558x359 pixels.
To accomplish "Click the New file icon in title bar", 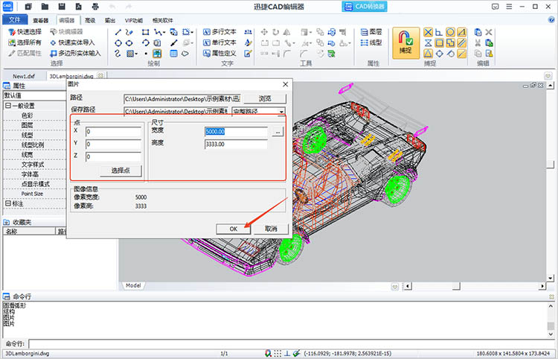I will point(28,7).
